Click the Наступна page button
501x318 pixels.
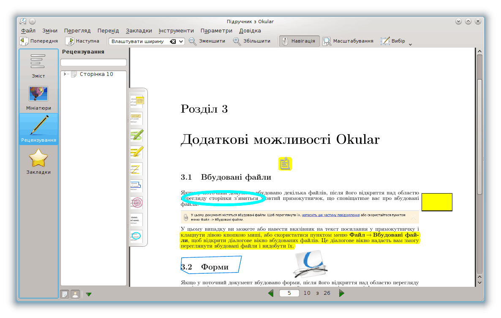82,41
